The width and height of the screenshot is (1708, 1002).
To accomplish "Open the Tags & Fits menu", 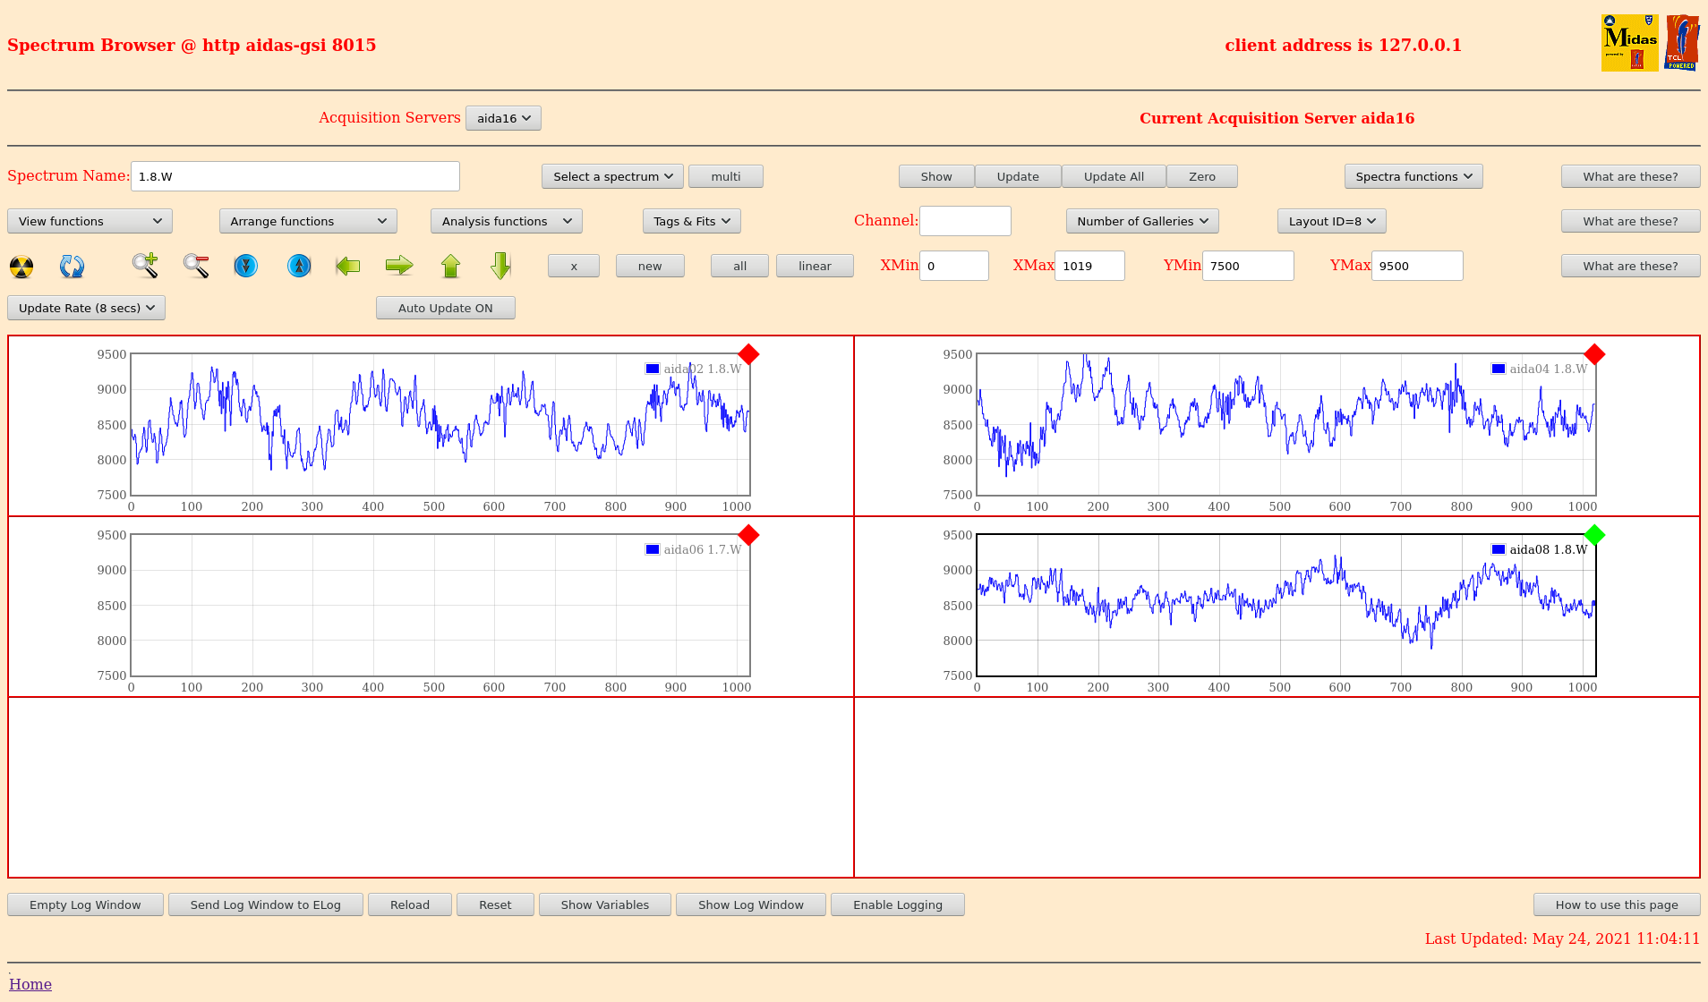I will [691, 221].
